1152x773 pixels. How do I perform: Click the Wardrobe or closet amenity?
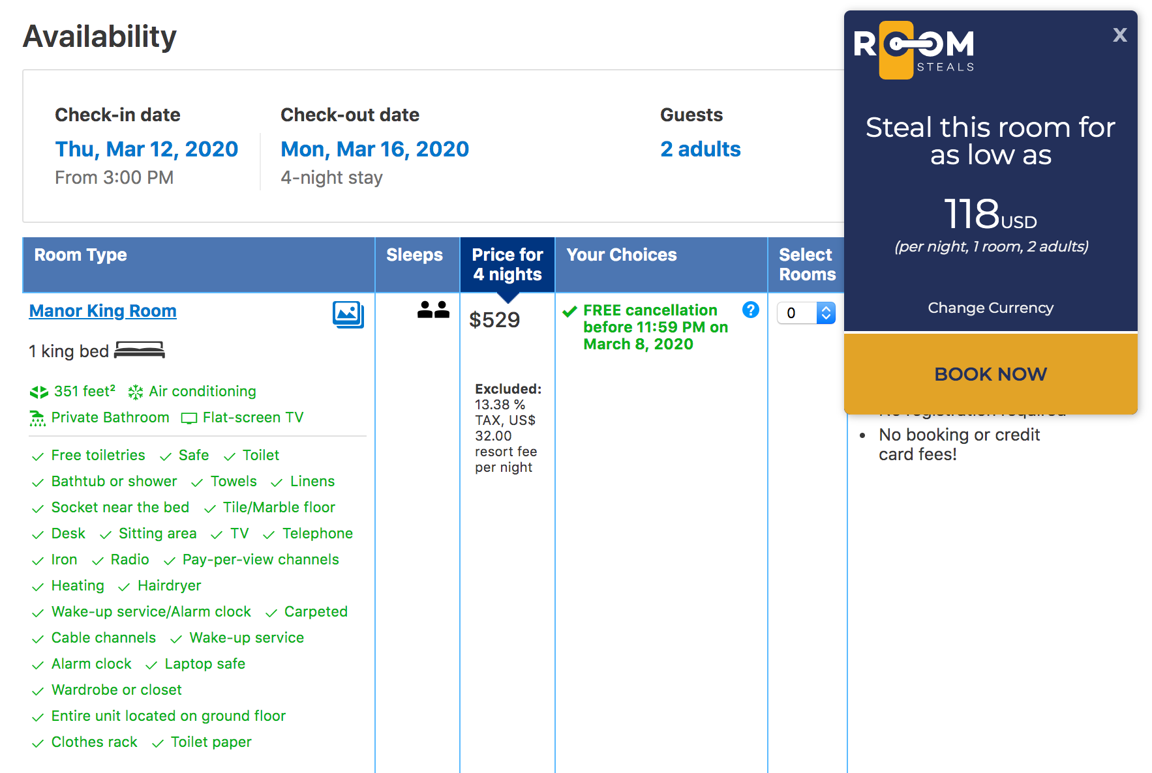(x=117, y=690)
